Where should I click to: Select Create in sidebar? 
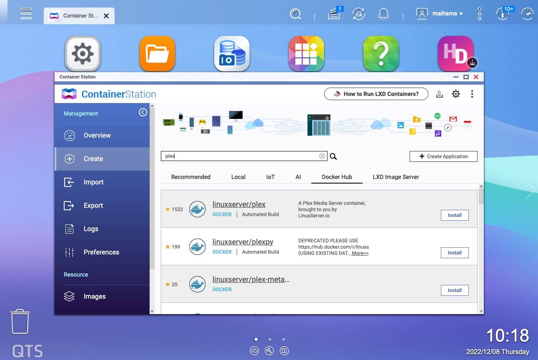point(102,159)
